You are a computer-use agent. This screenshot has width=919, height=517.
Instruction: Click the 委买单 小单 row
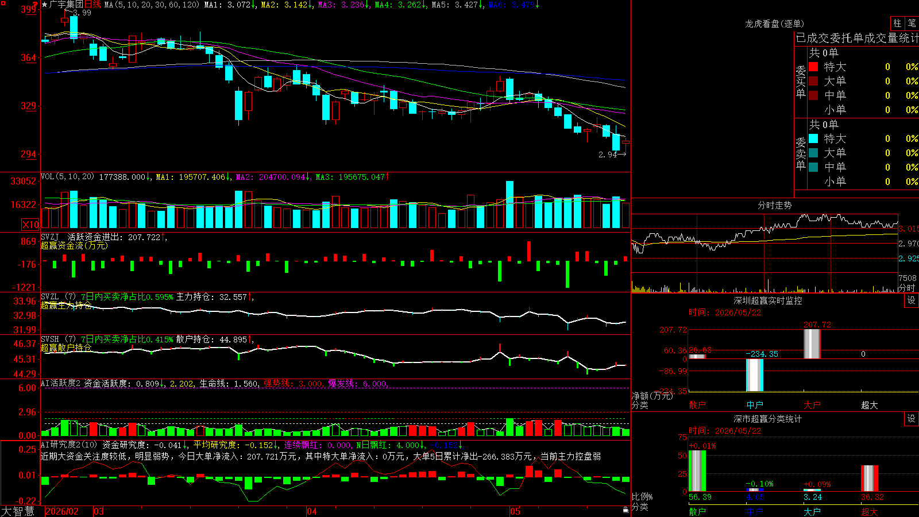point(863,110)
